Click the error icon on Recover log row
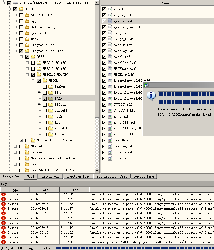Image resolution: width=214 pixels, height=250 pixels. (x=4, y=242)
